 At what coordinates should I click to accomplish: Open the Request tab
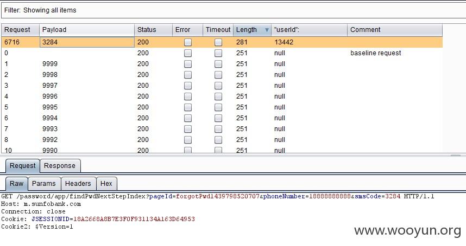[x=23, y=166]
